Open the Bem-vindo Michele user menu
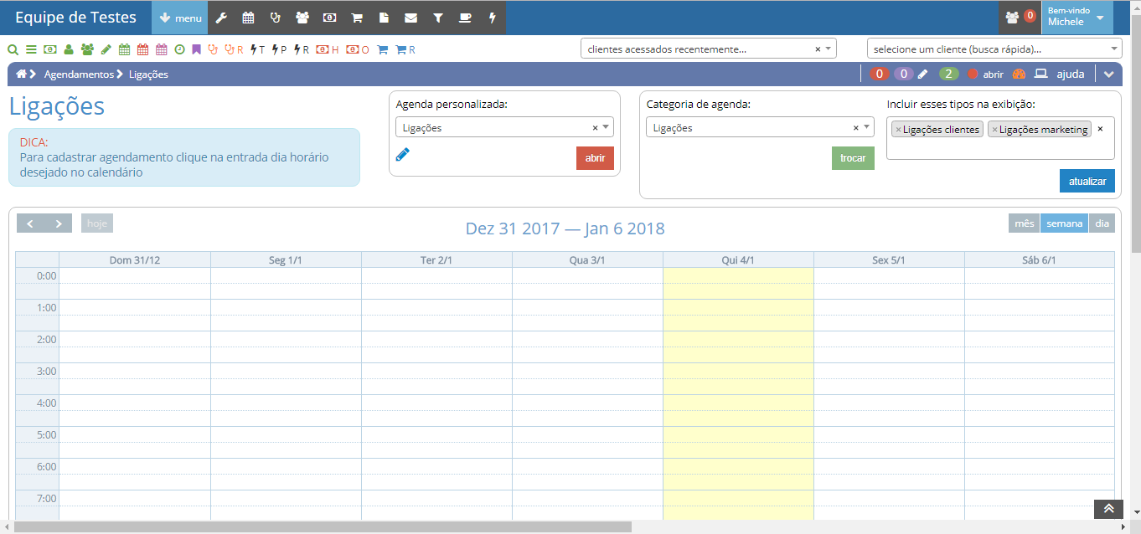 coord(1076,18)
